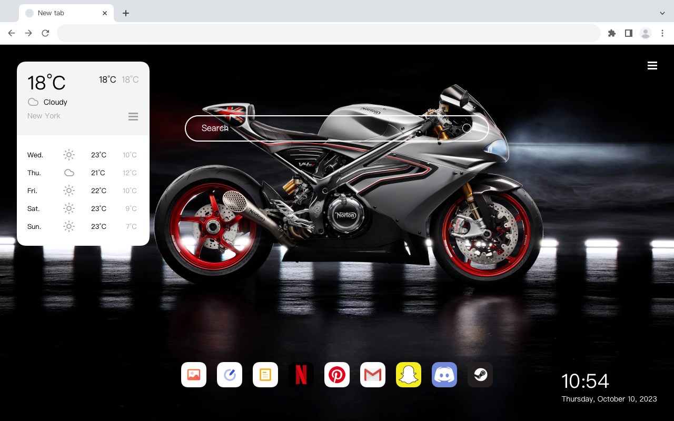Toggle the browser side panel icon

point(628,33)
